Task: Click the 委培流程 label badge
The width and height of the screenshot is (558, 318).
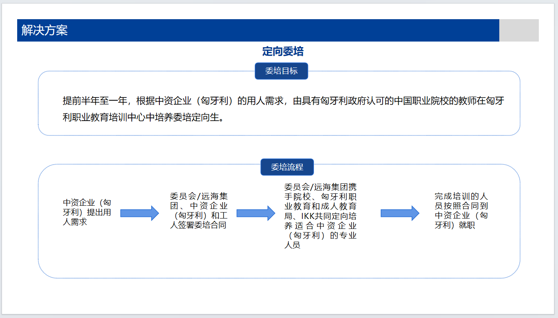Action: click(287, 167)
